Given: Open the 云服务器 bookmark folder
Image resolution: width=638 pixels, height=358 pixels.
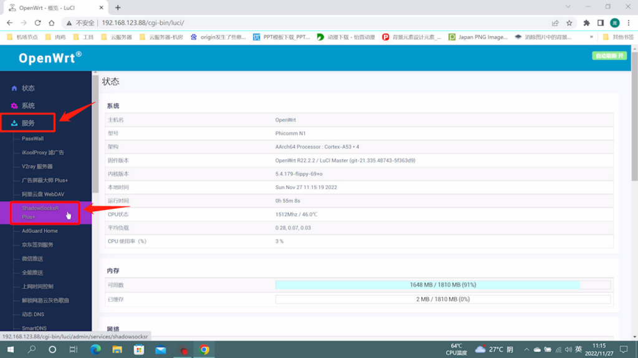Looking at the screenshot, I should (x=117, y=37).
